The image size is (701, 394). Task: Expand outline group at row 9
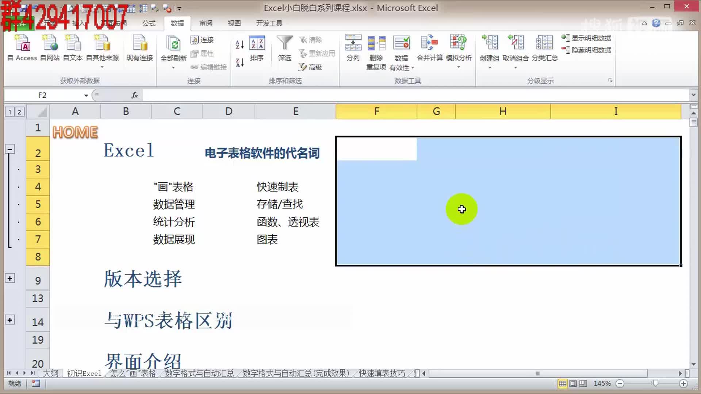tap(10, 278)
